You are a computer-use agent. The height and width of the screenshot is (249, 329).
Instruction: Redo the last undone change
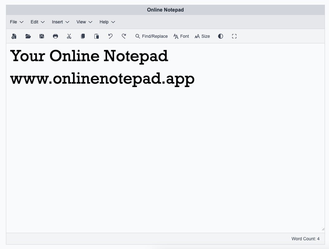point(124,36)
